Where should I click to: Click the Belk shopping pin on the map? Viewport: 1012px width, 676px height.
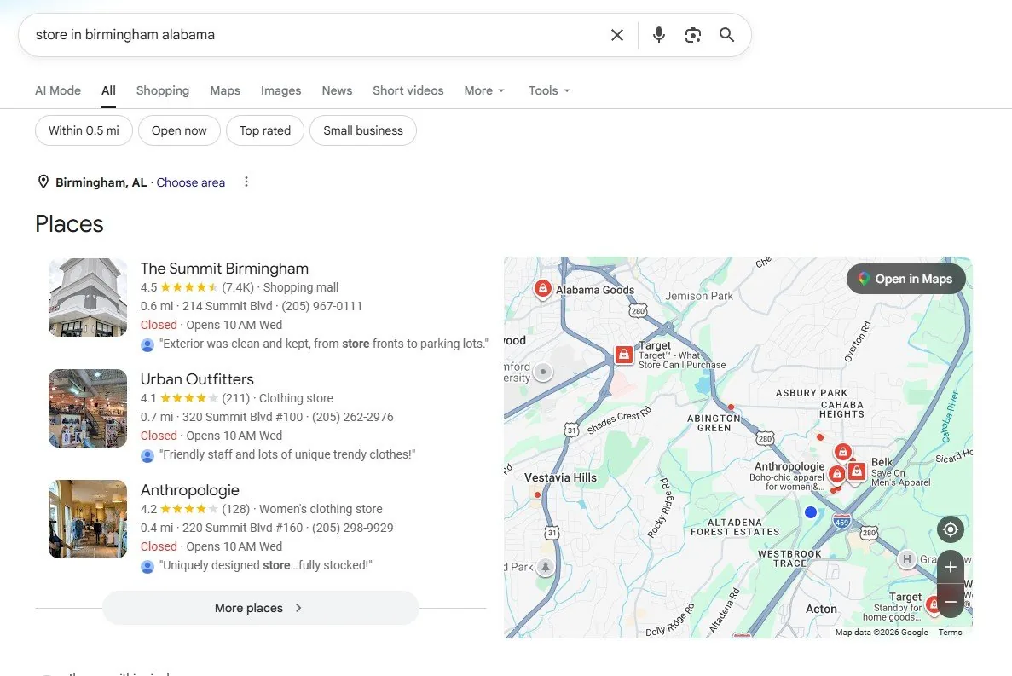857,471
